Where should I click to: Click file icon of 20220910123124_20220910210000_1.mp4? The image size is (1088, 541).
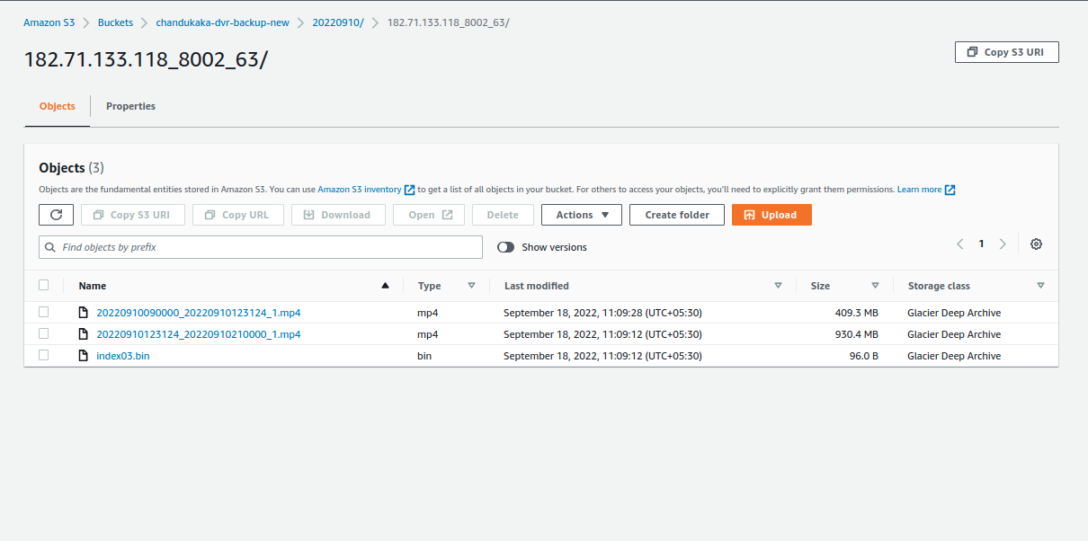(84, 334)
